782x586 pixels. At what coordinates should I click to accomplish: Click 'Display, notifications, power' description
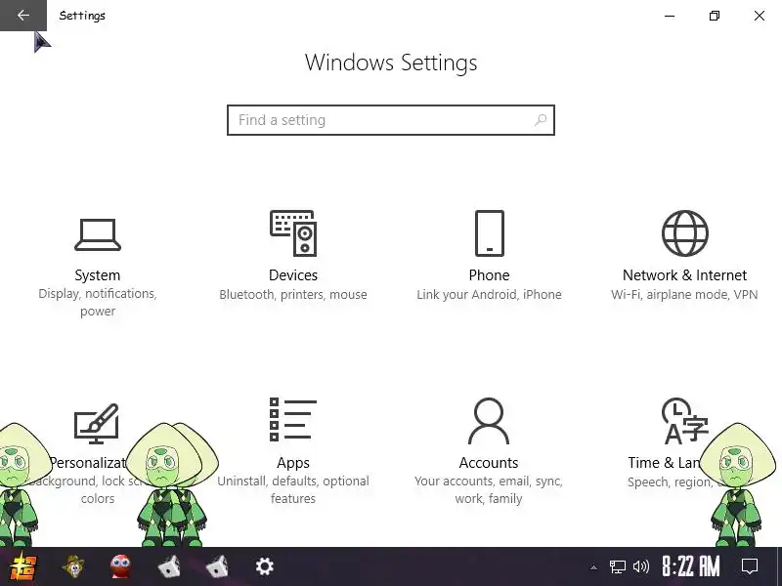coord(98,303)
